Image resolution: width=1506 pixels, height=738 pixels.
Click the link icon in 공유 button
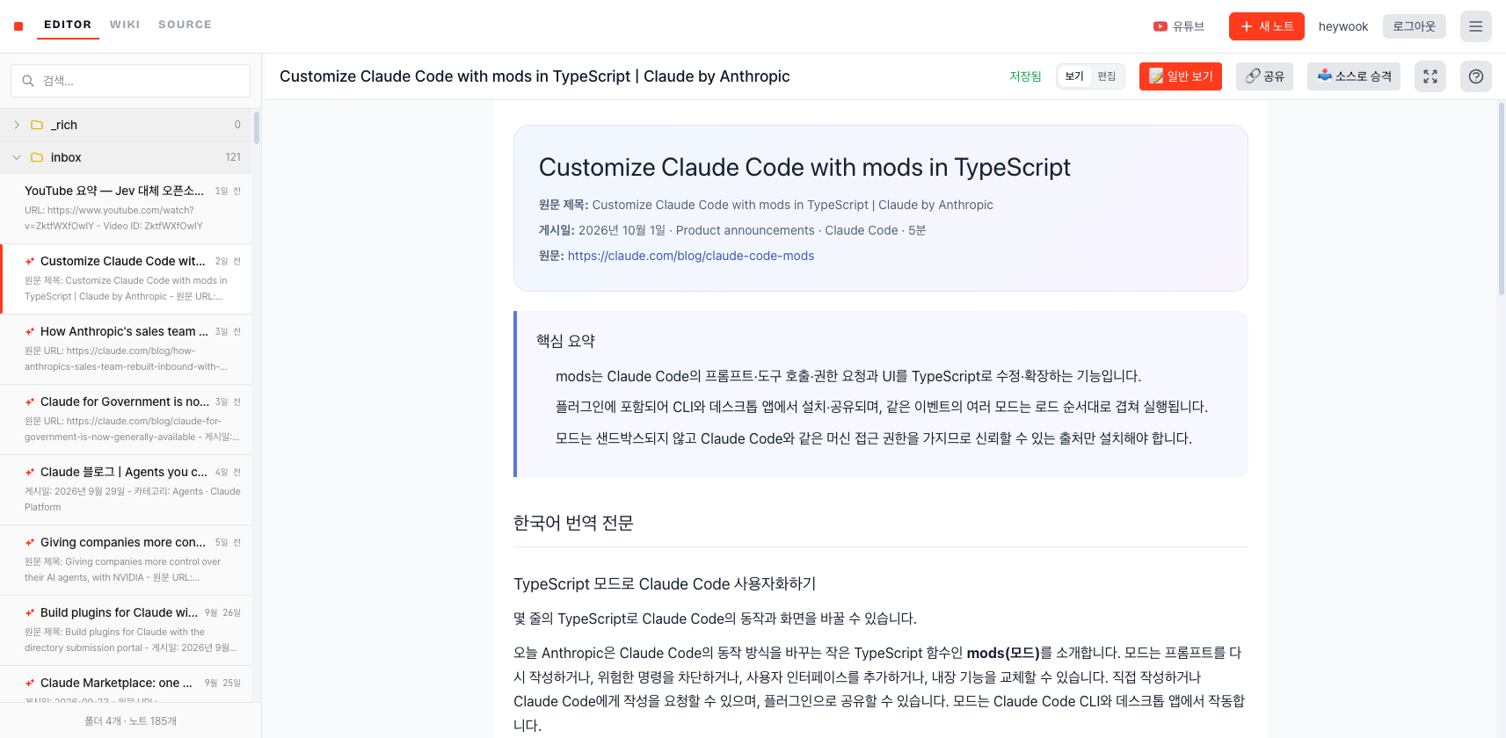(x=1253, y=76)
